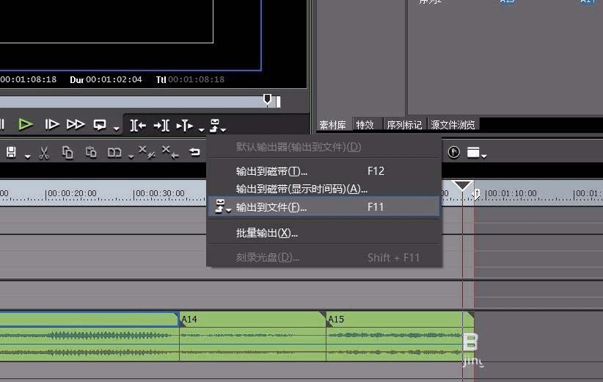Click the replace clip icon
The height and width of the screenshot is (382, 603).
[x=114, y=153]
